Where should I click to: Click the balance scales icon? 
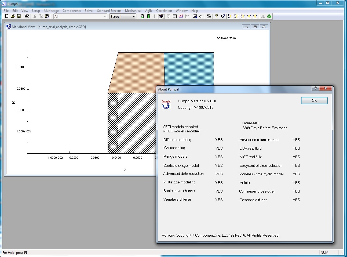[209, 16]
